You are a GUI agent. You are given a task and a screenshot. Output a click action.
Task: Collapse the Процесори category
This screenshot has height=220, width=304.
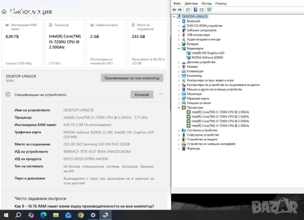(179, 108)
